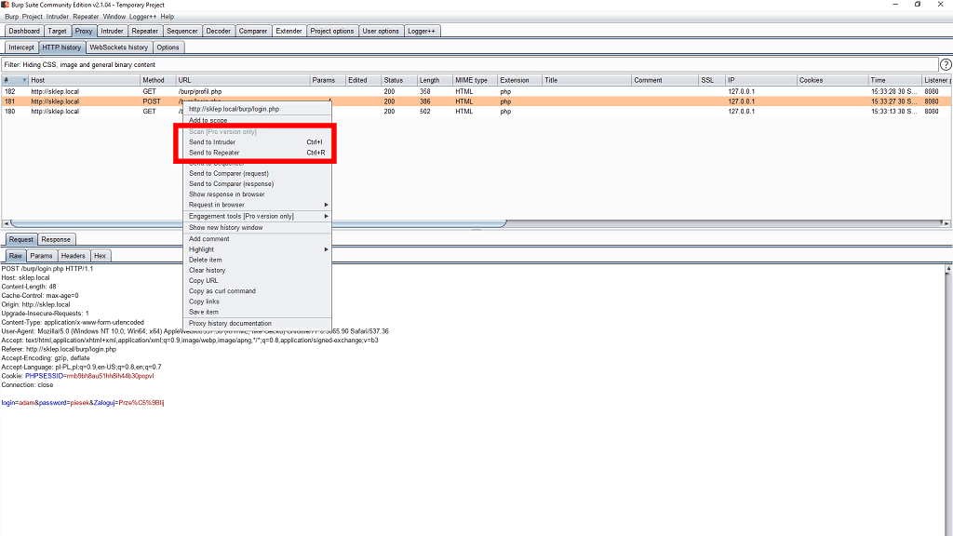This screenshot has height=536, width=953.
Task: Open the Sequencer tab
Action: [182, 31]
